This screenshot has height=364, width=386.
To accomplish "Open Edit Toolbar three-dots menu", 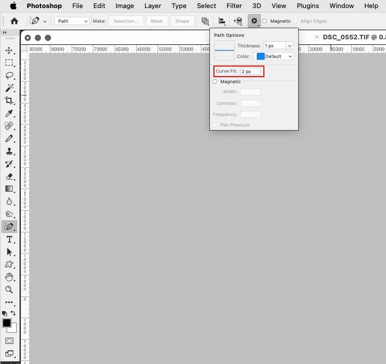I will [9, 302].
